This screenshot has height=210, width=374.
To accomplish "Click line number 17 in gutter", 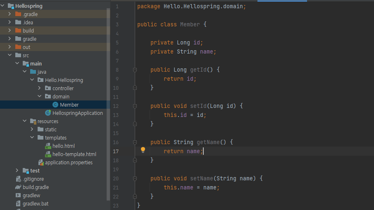I will coord(116,152).
